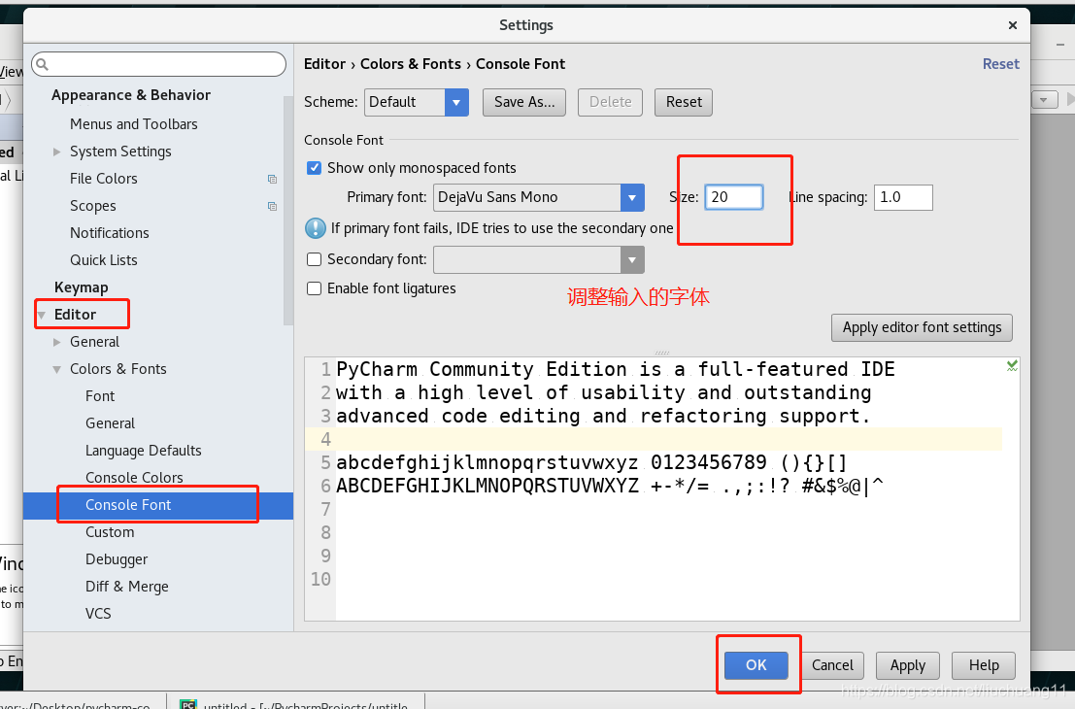This screenshot has height=709, width=1075.
Task: Close the Settings dialog with X
Action: click(x=1013, y=25)
